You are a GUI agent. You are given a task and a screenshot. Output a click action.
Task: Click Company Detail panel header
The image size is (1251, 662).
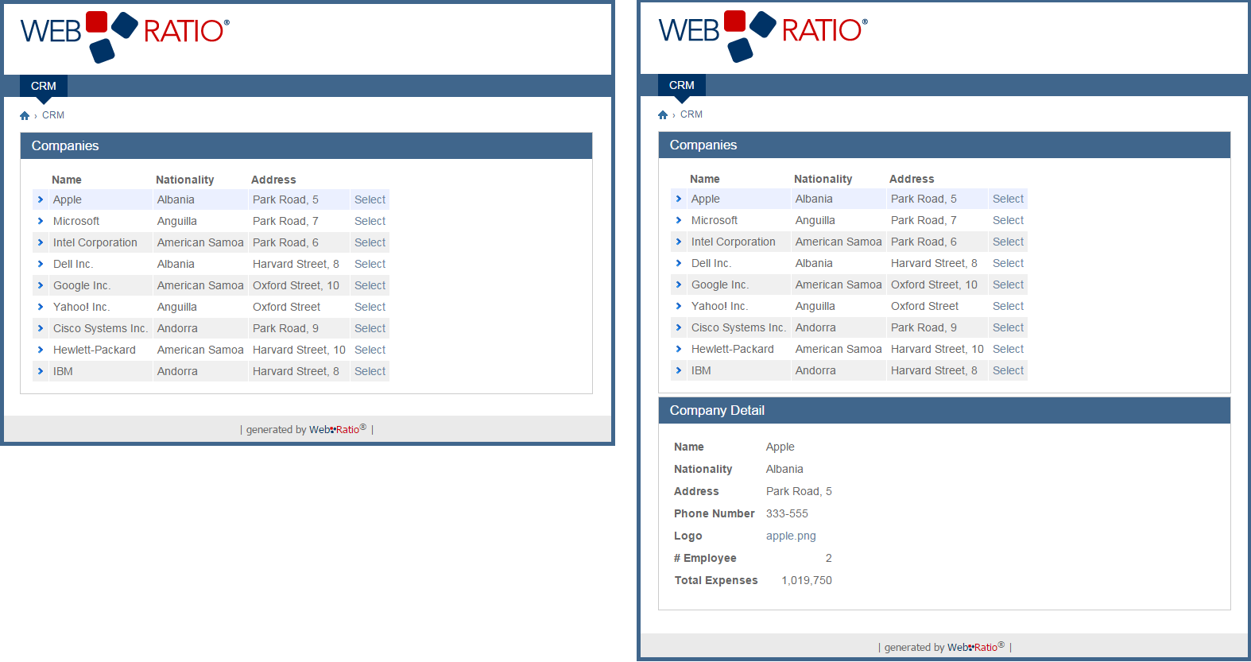point(944,410)
